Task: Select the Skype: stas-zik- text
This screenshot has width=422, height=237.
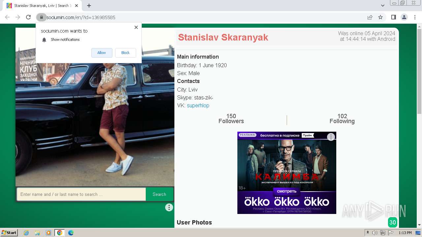Action: pos(195,98)
